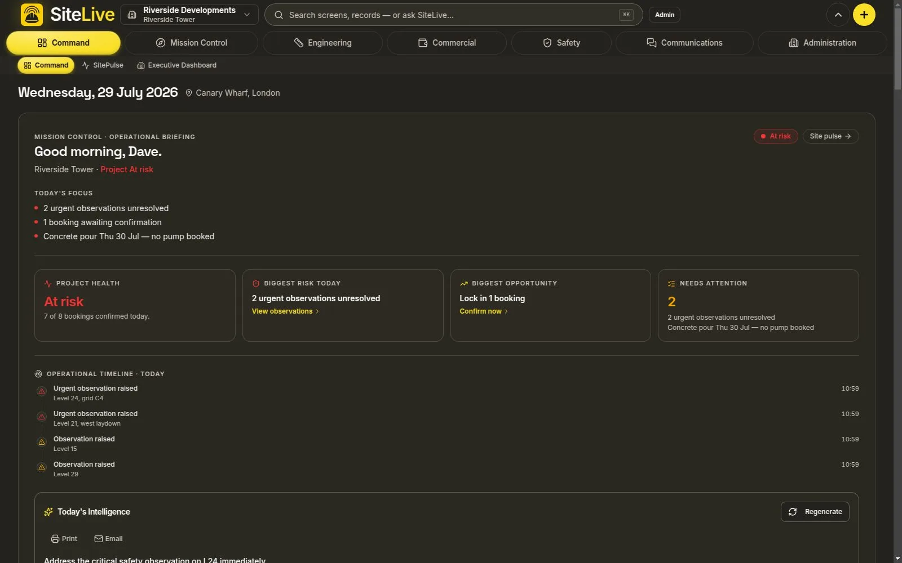This screenshot has height=563, width=902.
Task: Switch to the SitePulse sub-tab
Action: coord(103,65)
